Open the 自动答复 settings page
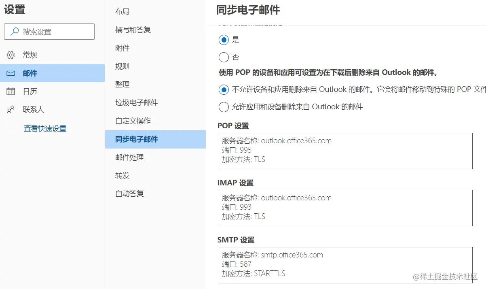Viewport: 486px width, 289px height. (155, 194)
